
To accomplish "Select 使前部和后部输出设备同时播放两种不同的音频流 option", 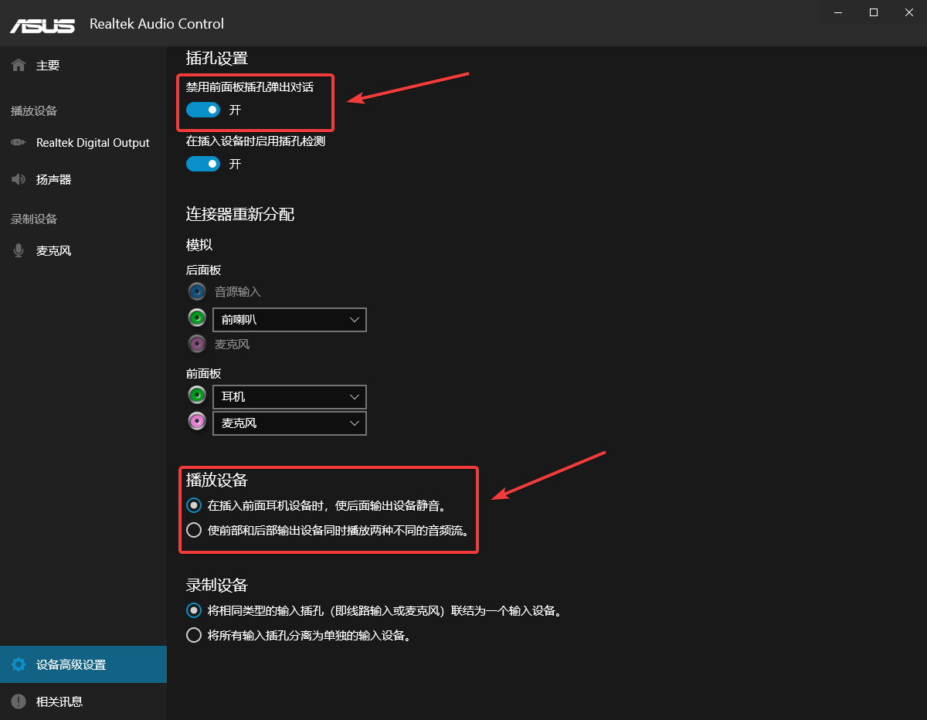I will click(194, 531).
